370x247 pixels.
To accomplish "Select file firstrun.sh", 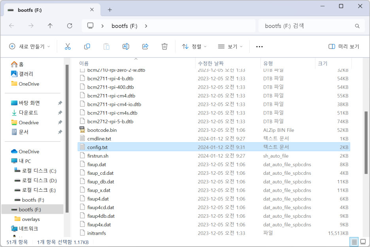I will (x=98, y=156).
